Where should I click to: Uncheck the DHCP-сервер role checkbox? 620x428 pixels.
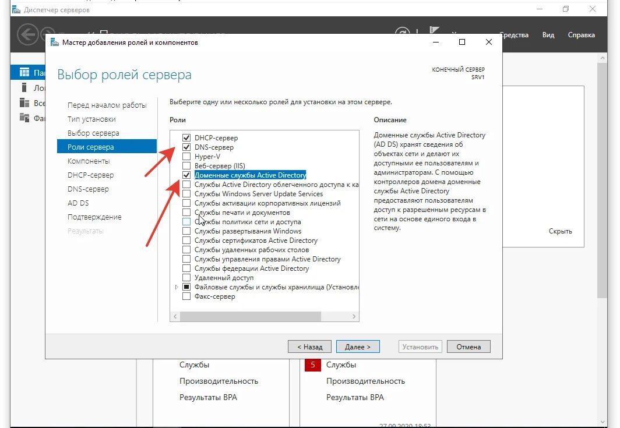click(186, 137)
